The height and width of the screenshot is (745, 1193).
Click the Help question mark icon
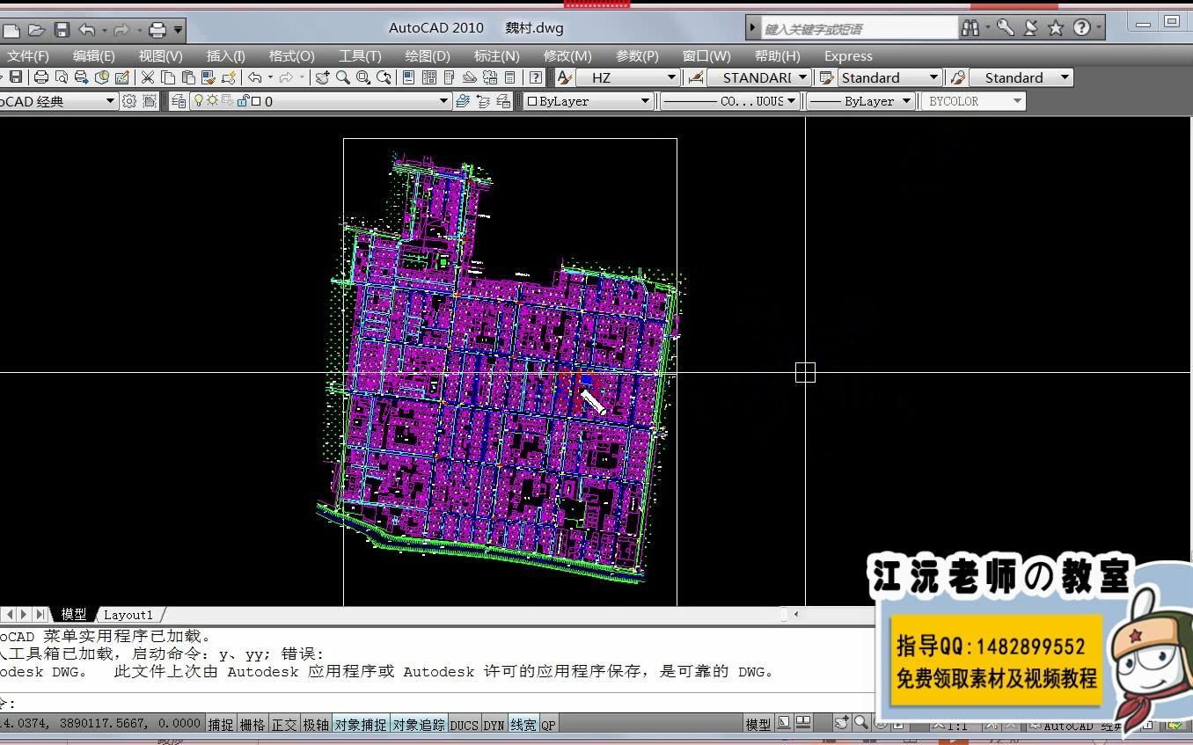[x=536, y=77]
